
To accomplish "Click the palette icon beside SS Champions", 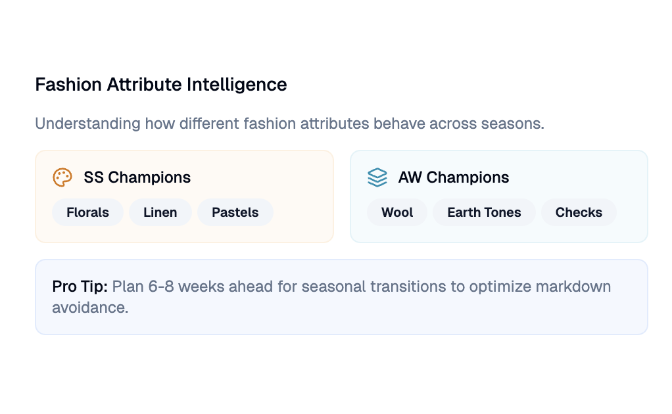I will pyautogui.click(x=62, y=177).
